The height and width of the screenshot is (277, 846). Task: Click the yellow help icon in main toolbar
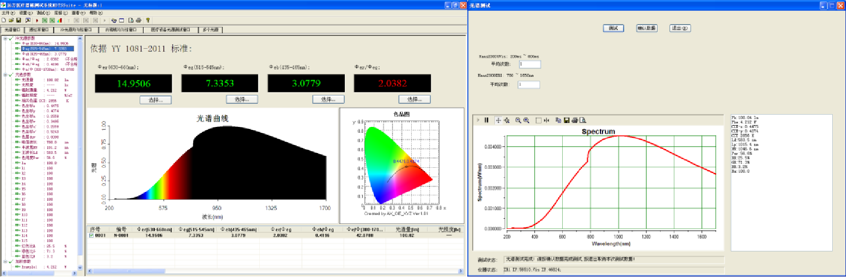coord(148,21)
